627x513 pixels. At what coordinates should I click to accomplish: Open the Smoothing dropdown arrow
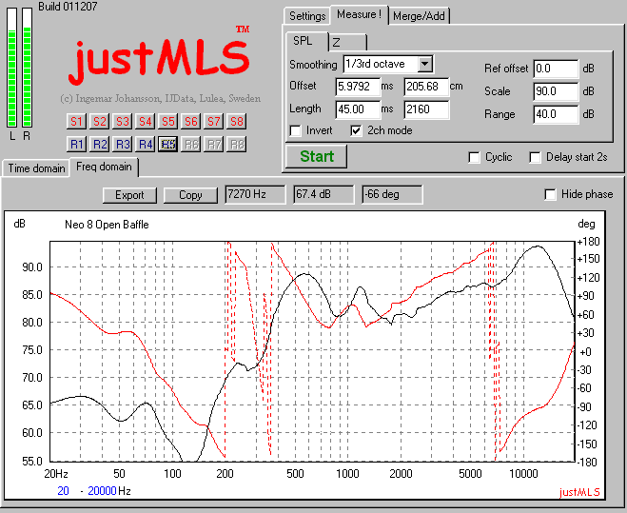425,64
